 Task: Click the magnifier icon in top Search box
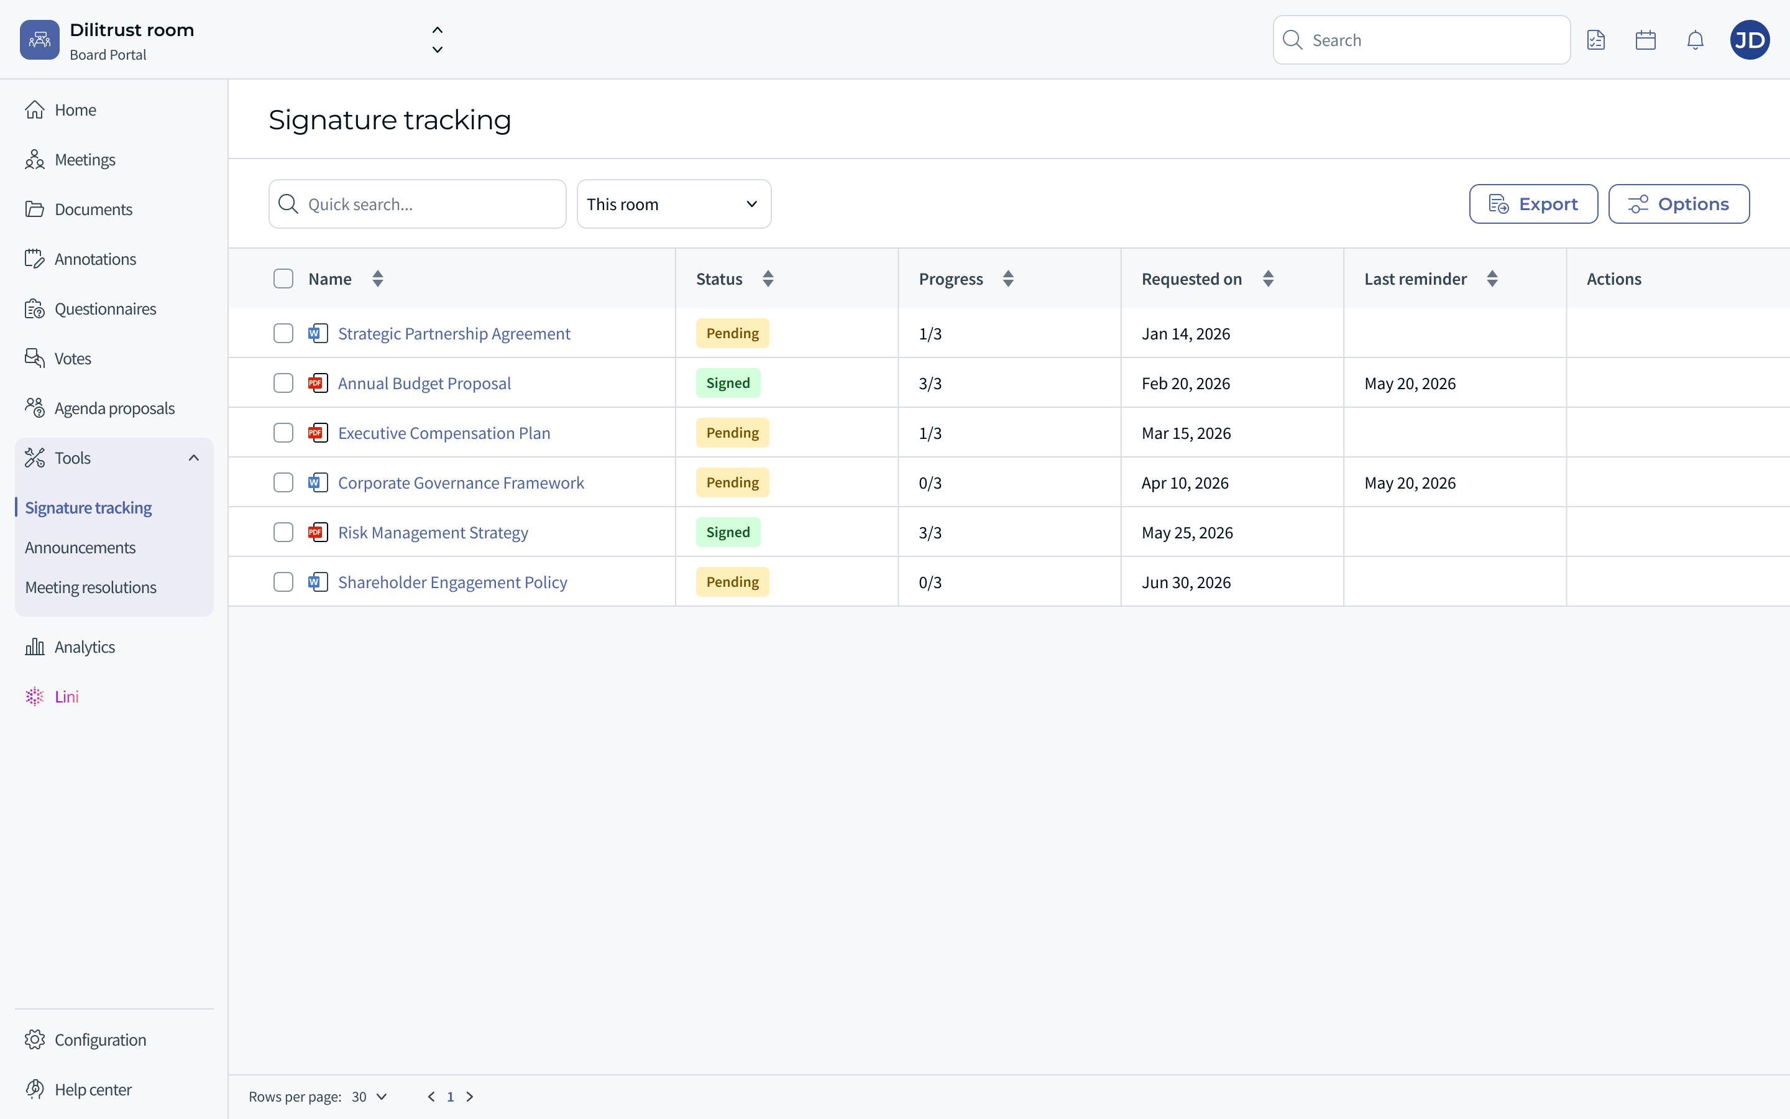[x=1292, y=40]
